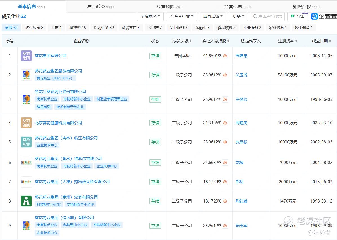Image resolution: width=337 pixels, height=240 pixels.
Task: Open equity chain icon beside 41.8501%
Action: click(x=225, y=56)
